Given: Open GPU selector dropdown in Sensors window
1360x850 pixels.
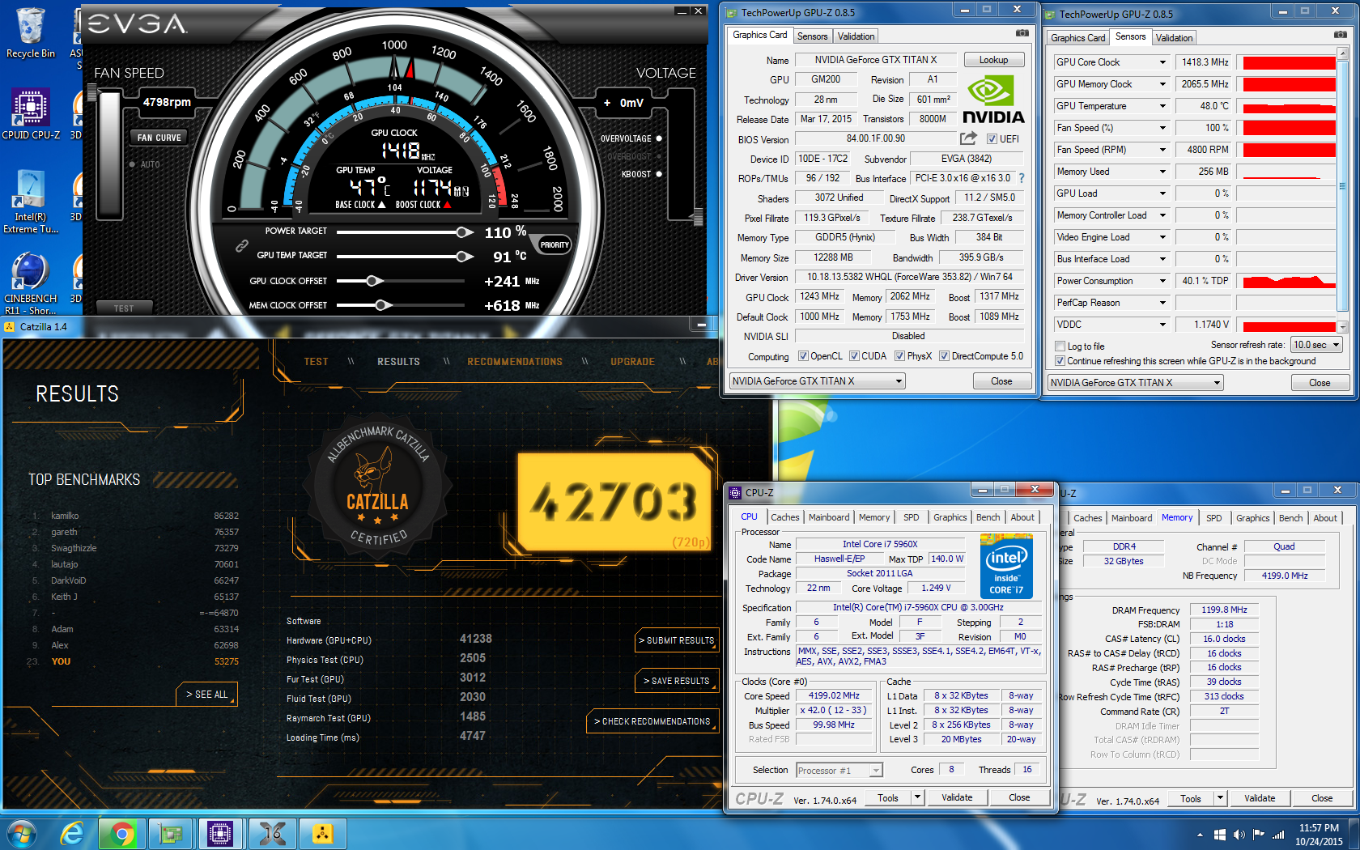Looking at the screenshot, I should coord(1135,383).
